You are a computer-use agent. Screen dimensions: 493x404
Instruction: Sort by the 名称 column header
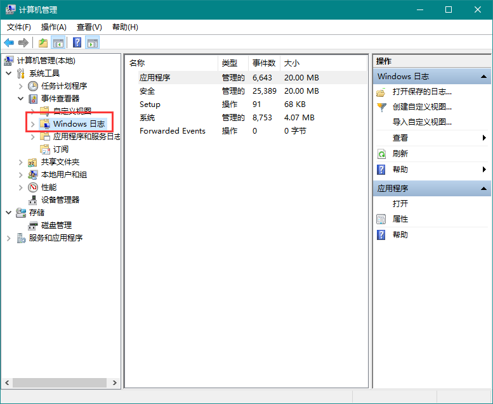(x=172, y=63)
